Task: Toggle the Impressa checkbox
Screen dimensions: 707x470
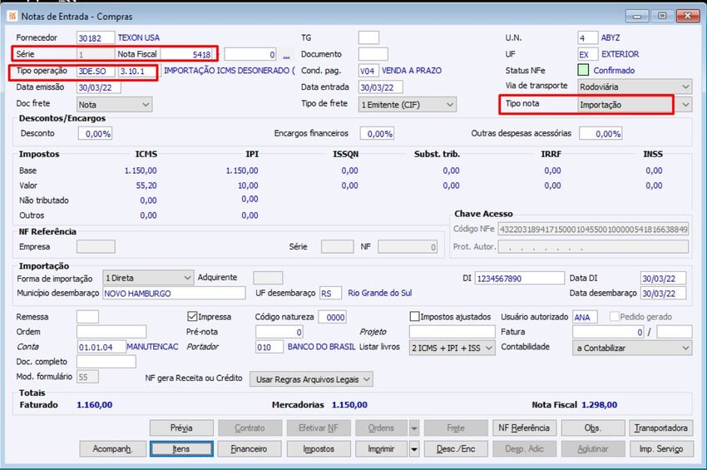Action: point(192,317)
